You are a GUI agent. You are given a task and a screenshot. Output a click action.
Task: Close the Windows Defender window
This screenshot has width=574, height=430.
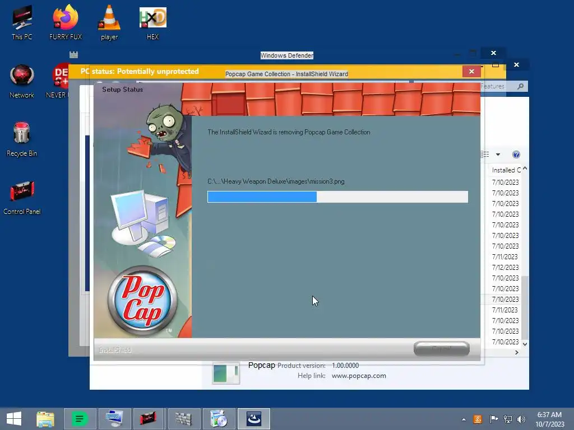(x=493, y=53)
